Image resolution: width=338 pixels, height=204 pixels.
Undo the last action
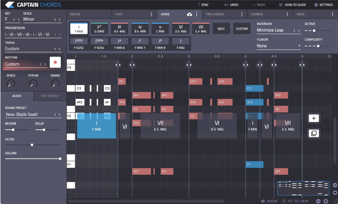(231, 5)
